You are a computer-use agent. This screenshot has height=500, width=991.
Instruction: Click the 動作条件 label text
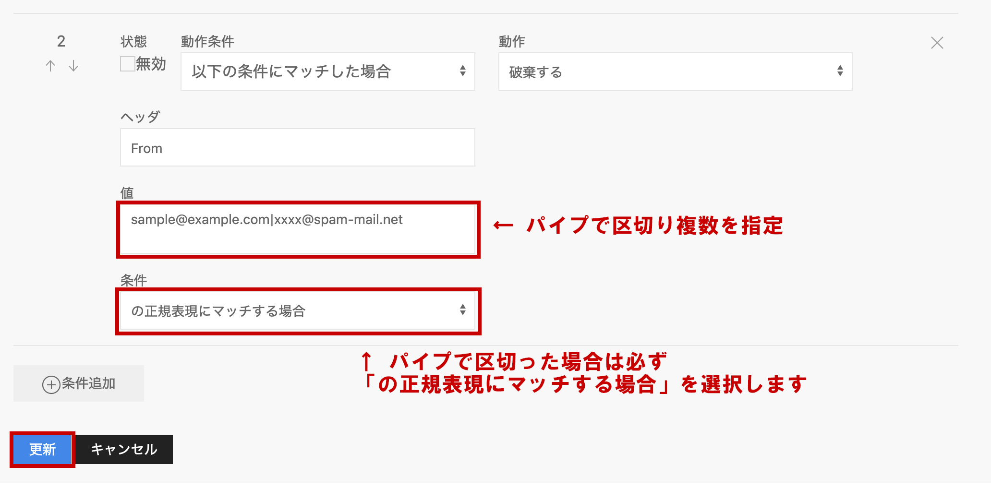[207, 42]
